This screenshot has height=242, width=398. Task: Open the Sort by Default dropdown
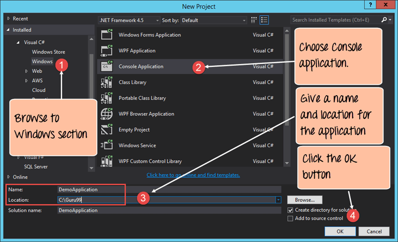coord(213,20)
